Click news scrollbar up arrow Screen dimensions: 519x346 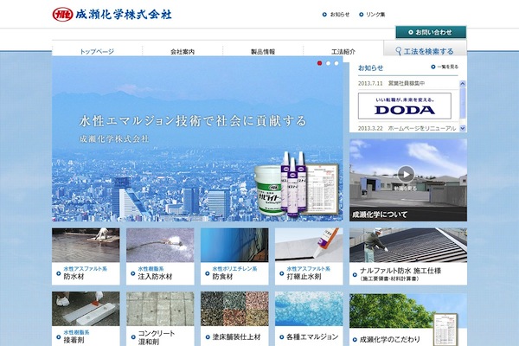[463, 84]
